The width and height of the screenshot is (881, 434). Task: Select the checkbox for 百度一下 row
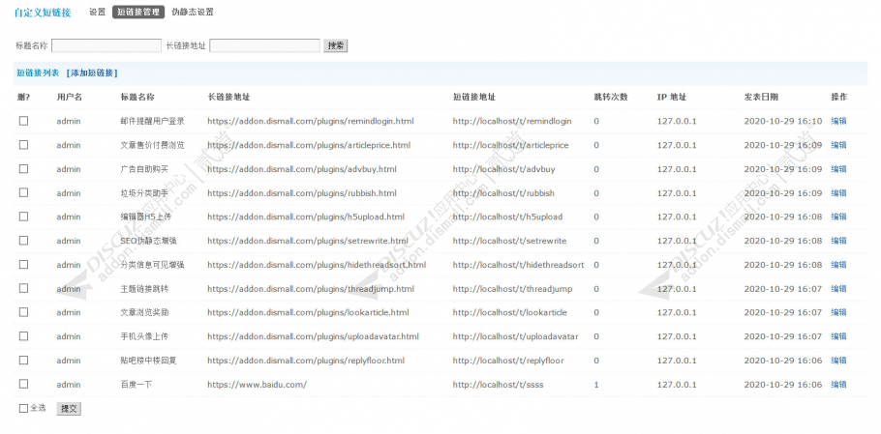[23, 384]
